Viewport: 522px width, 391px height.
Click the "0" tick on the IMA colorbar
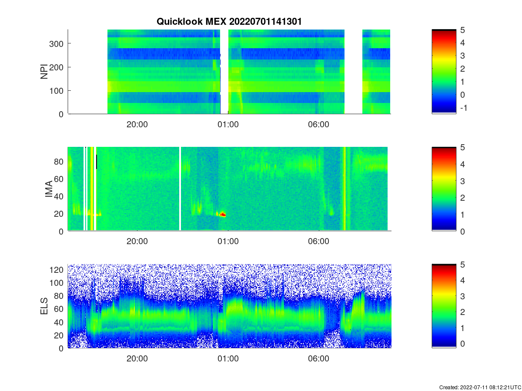(x=463, y=231)
